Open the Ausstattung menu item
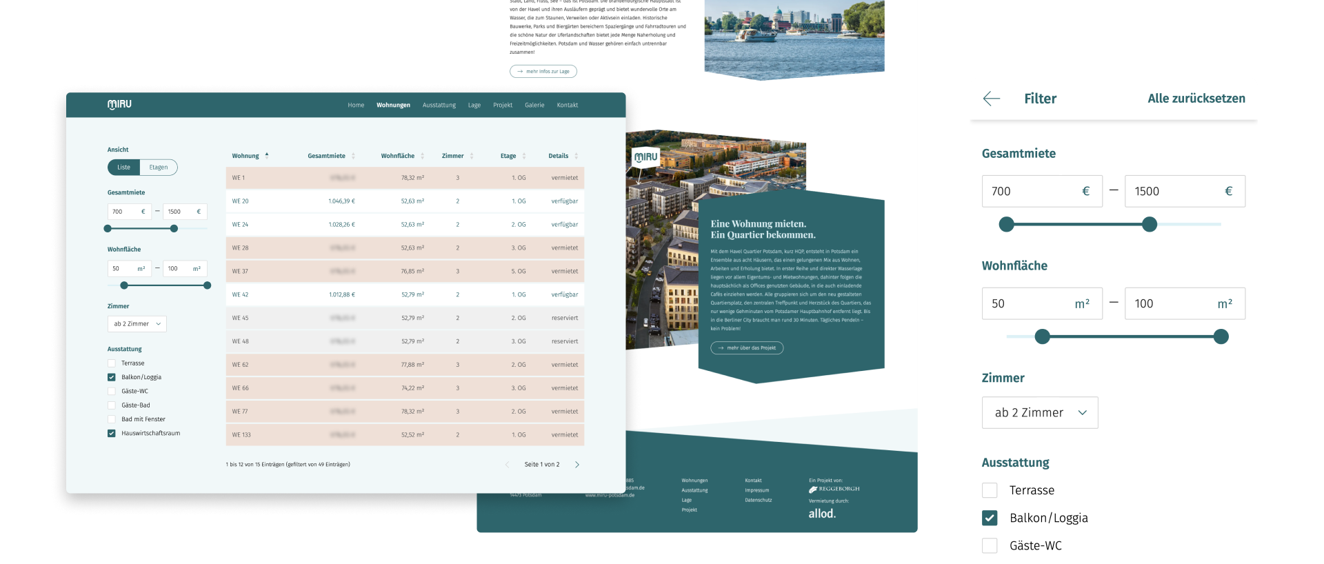Viewport: 1324px width, 564px height. point(439,105)
